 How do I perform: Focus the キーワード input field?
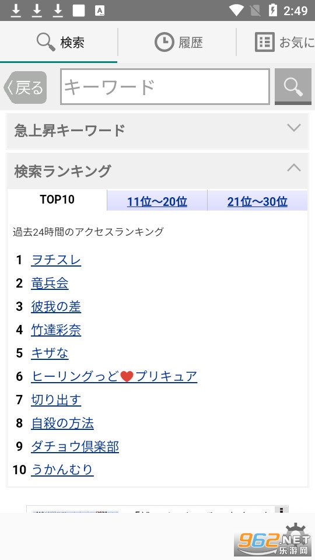tap(165, 87)
